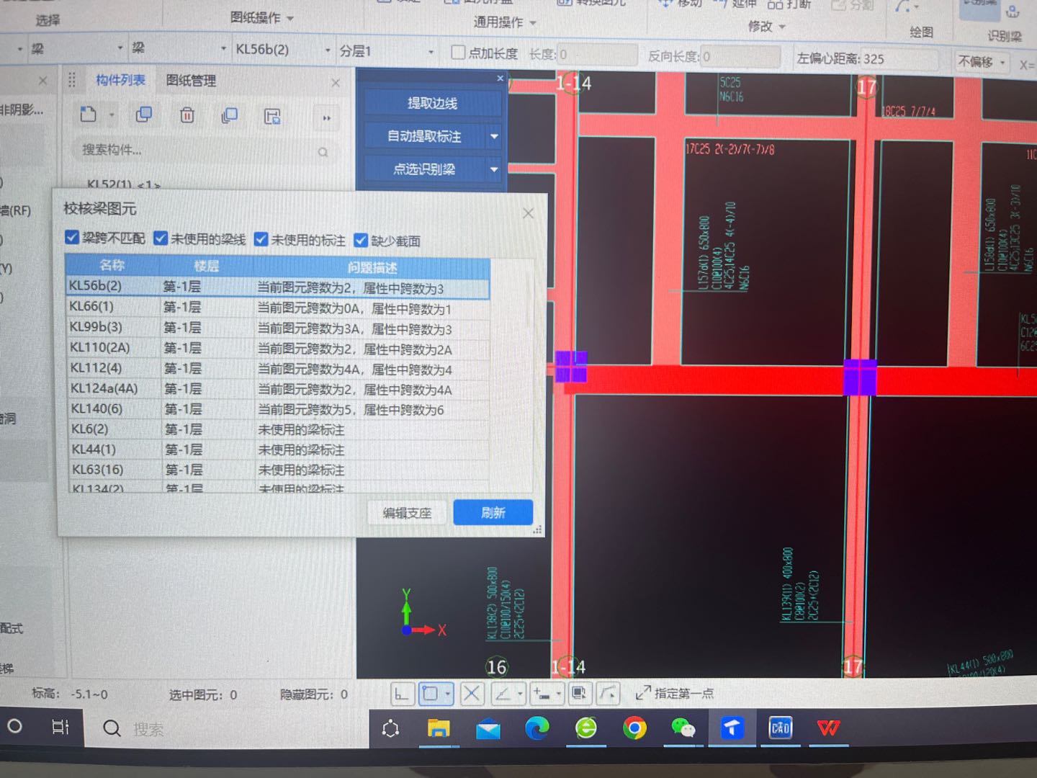Viewport: 1037px width, 778px height.
Task: Open WPS Office from the taskbar
Action: click(828, 728)
